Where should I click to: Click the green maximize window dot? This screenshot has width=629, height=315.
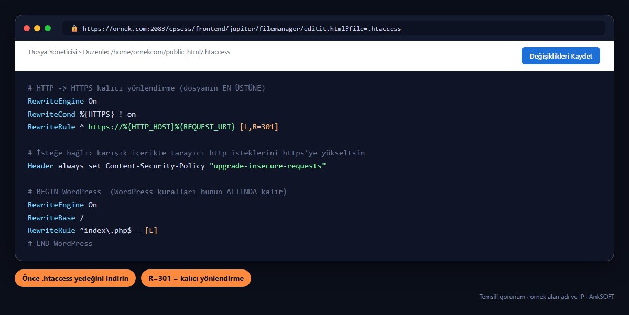(x=48, y=28)
